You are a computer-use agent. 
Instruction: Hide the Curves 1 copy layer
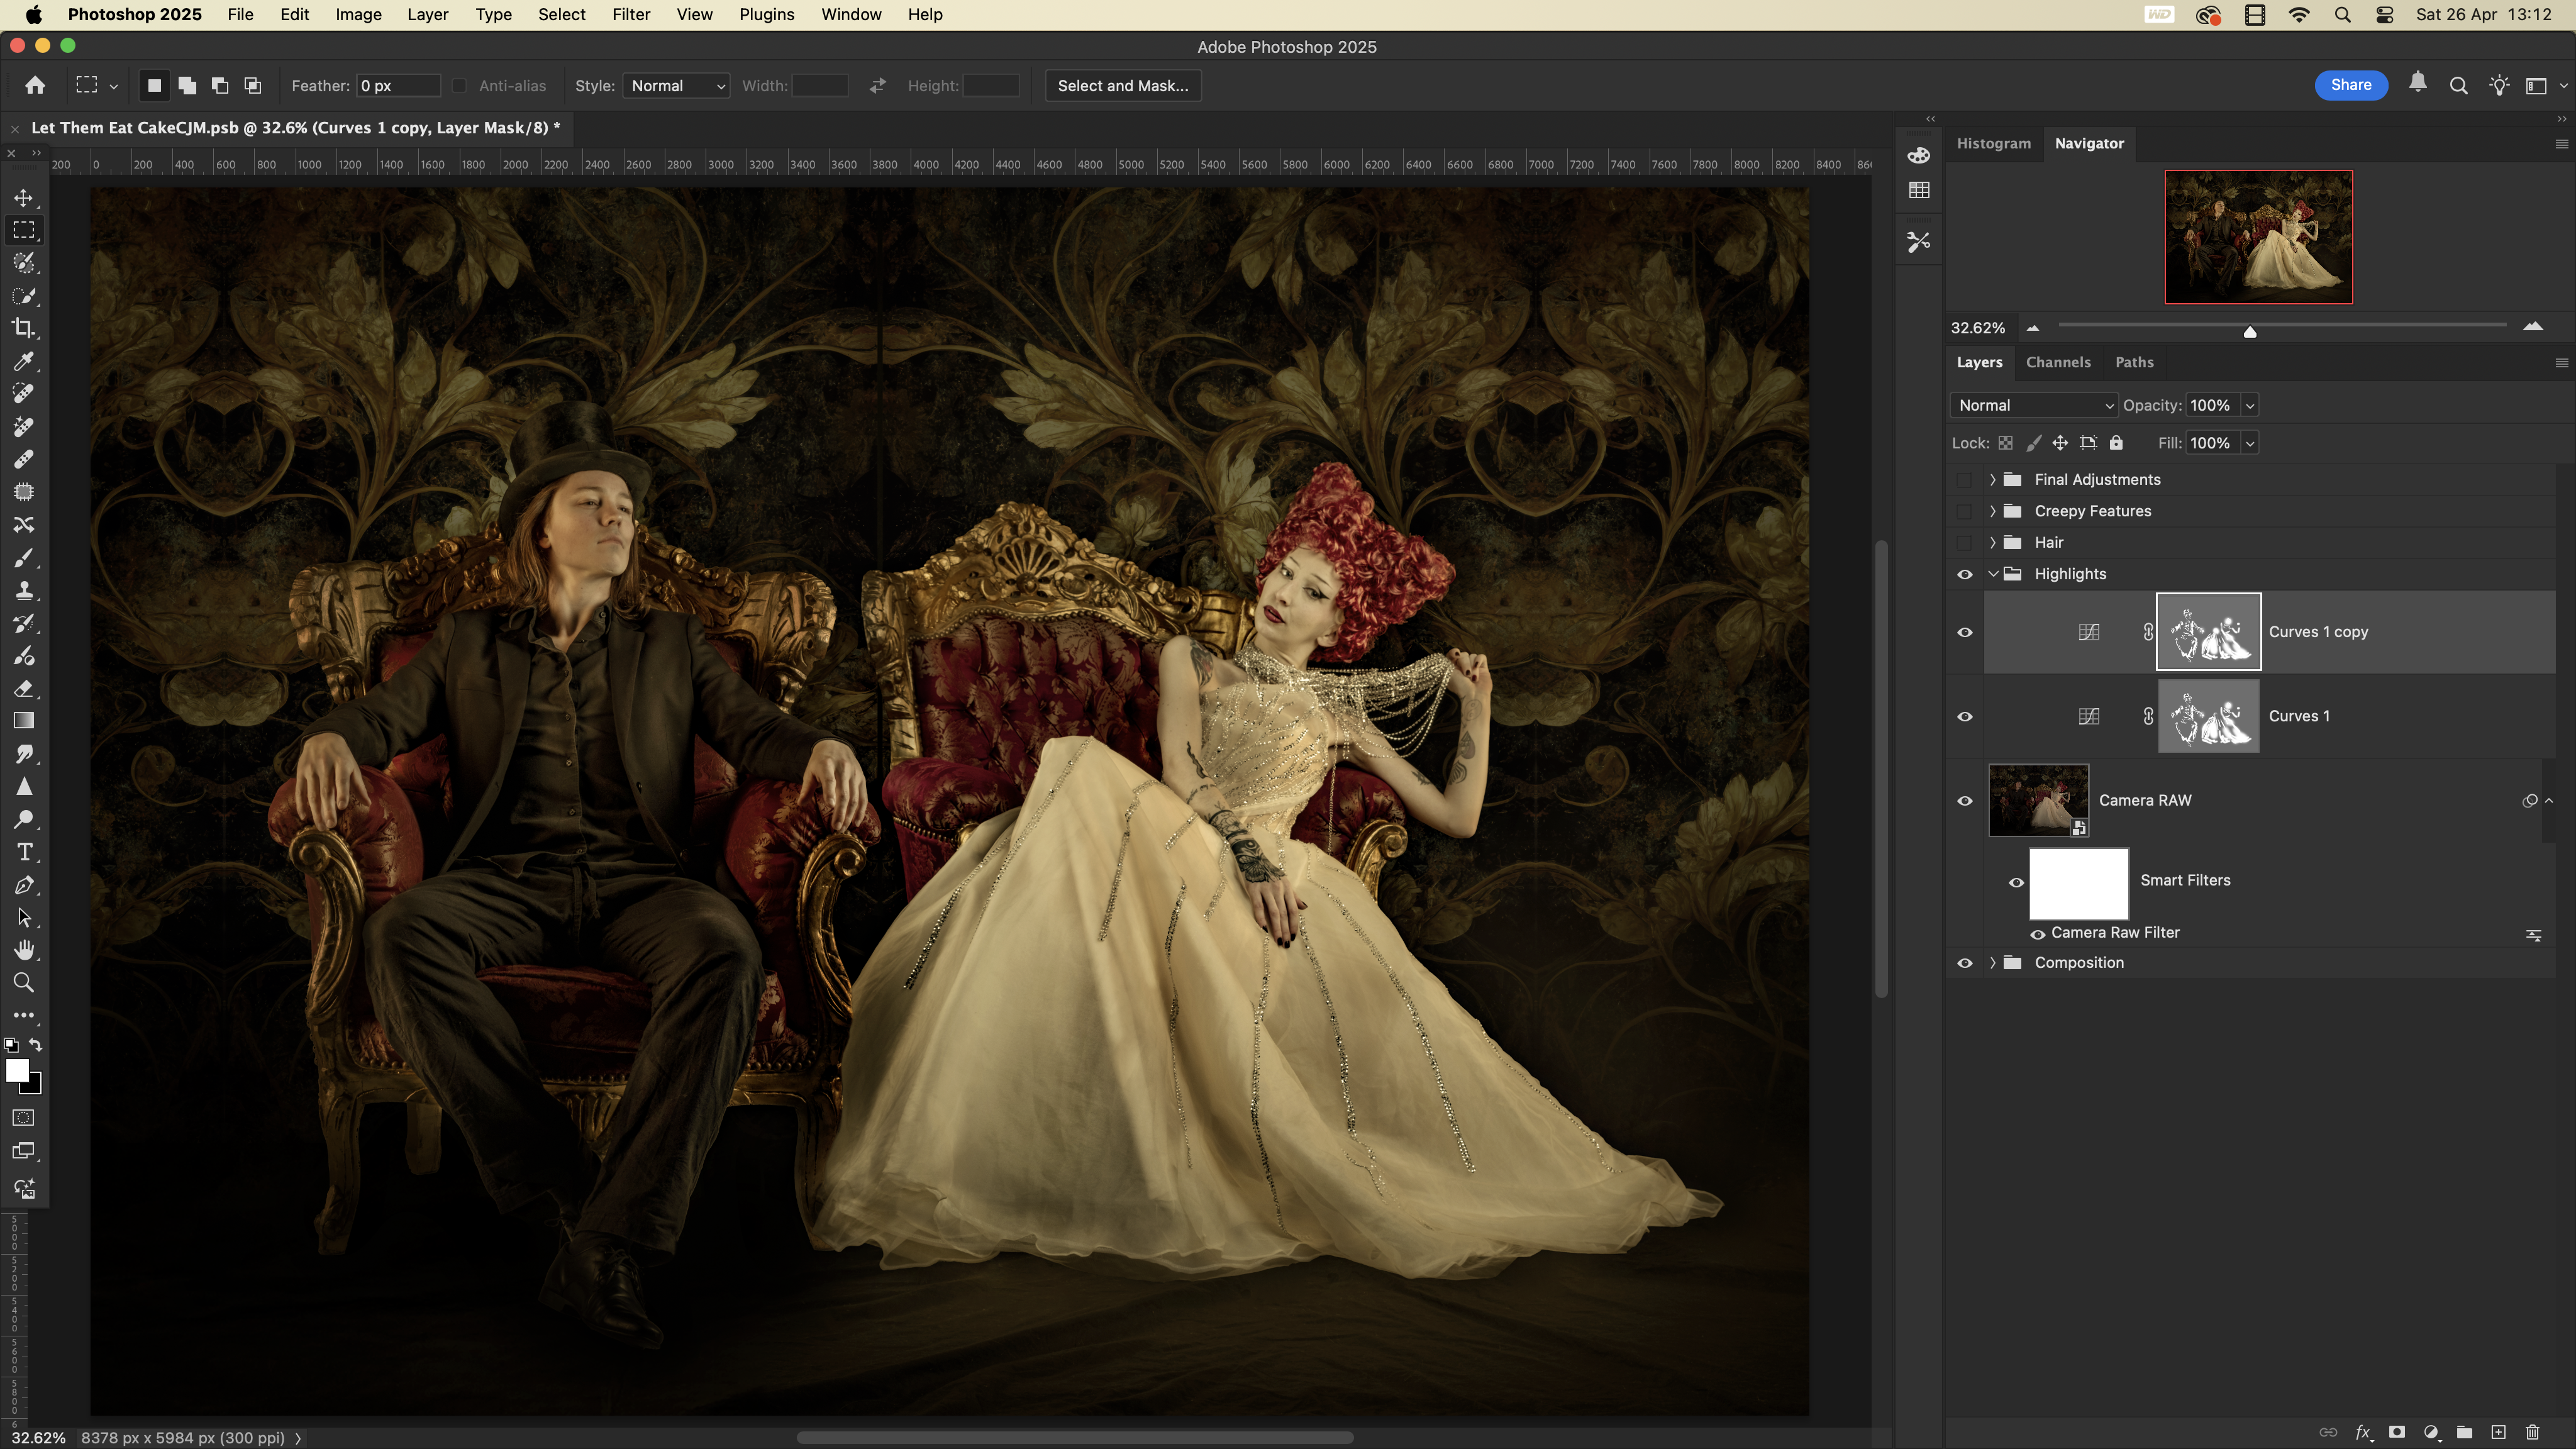pyautogui.click(x=1965, y=632)
